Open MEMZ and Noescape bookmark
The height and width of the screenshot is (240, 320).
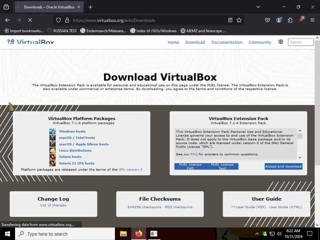tap(203, 31)
